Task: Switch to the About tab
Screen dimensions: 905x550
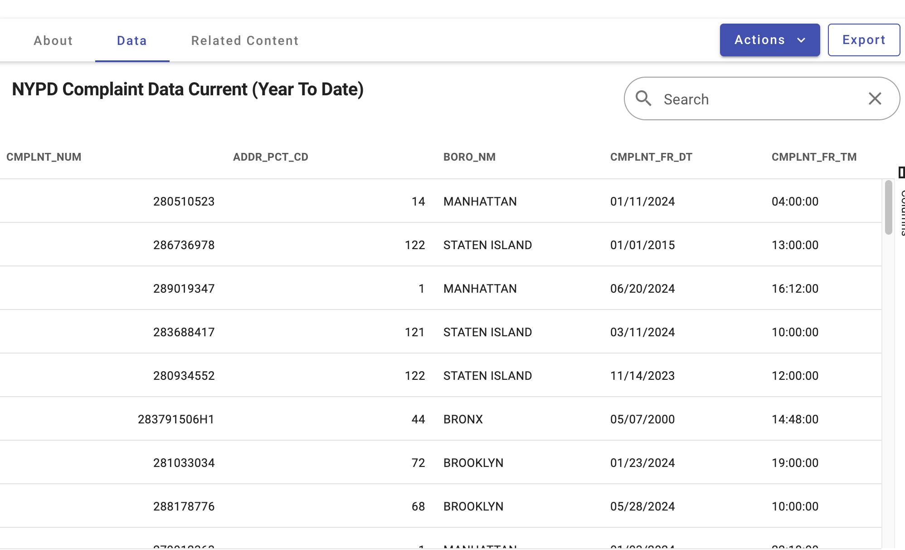Action: tap(53, 41)
